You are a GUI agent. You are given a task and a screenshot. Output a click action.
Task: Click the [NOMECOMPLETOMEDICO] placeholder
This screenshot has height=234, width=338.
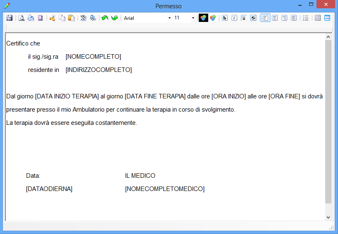pos(165,189)
